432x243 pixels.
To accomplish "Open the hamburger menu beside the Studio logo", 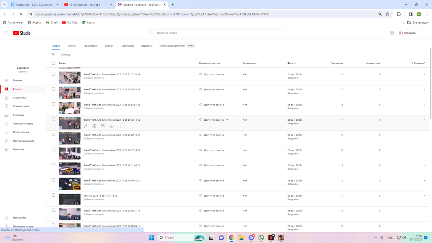I will pos(6,33).
